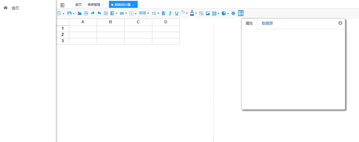Expand the fill color dropdown arrow
The height and width of the screenshot is (142, 359).
[x=187, y=13]
